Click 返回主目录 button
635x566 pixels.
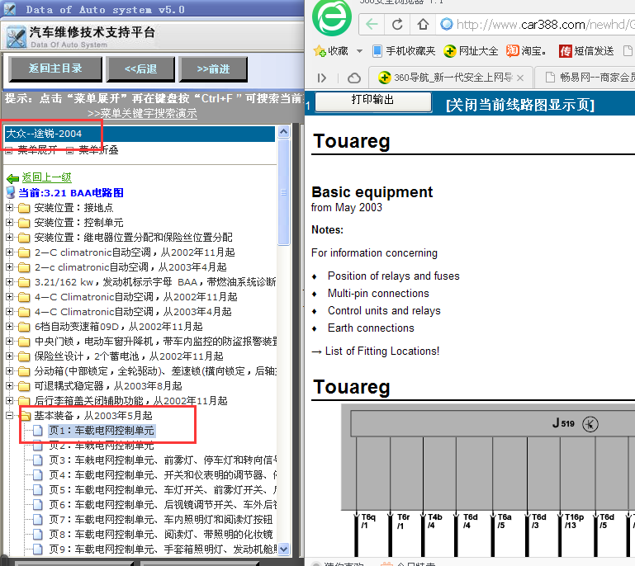pos(55,68)
